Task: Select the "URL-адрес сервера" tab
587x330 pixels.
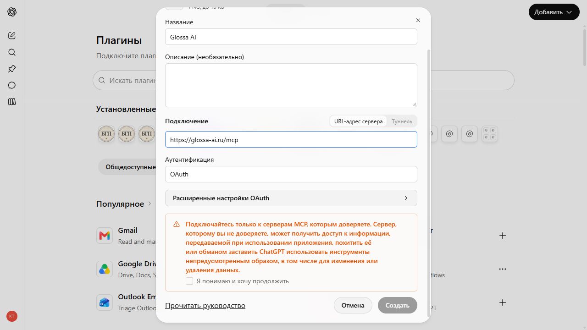Action: [x=358, y=121]
